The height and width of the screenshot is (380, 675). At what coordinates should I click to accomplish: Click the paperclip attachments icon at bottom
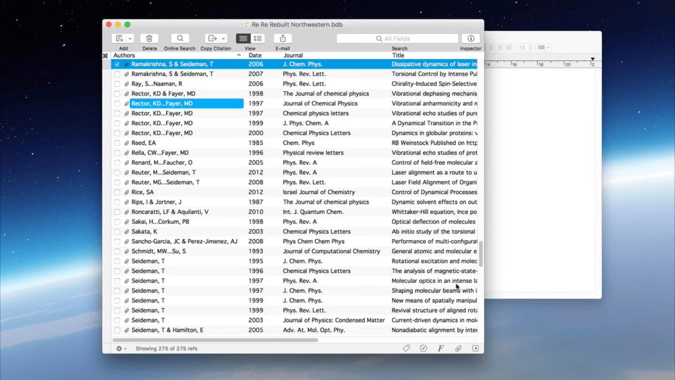coord(458,349)
